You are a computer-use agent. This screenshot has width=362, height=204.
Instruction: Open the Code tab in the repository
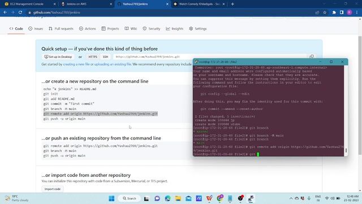(16, 29)
